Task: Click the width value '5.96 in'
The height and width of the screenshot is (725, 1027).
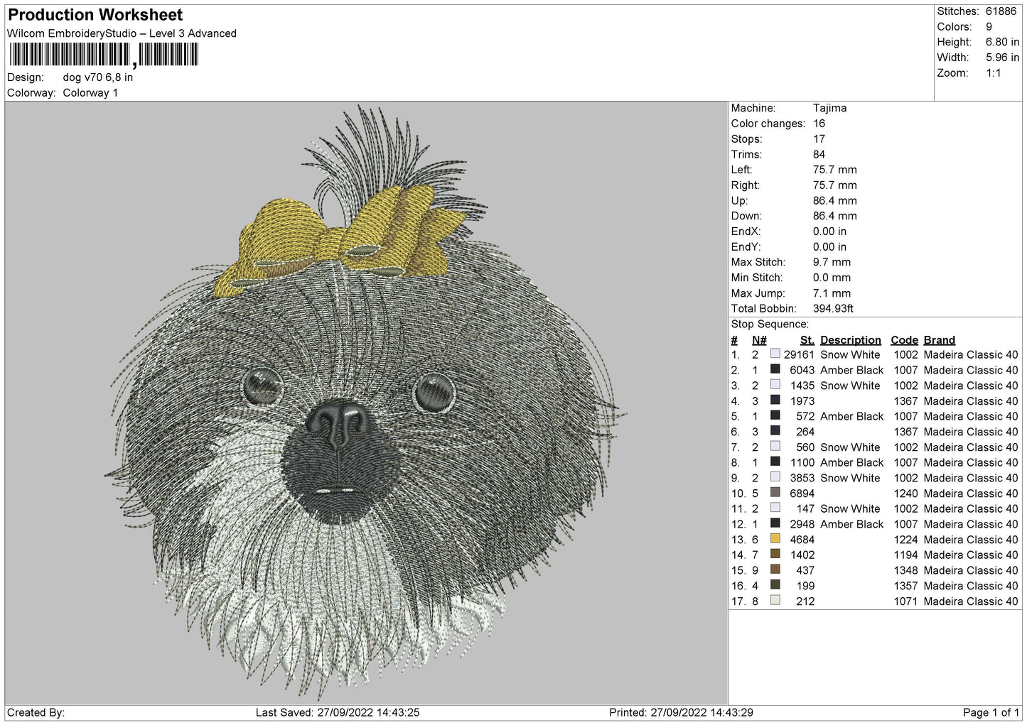Action: pyautogui.click(x=1002, y=58)
